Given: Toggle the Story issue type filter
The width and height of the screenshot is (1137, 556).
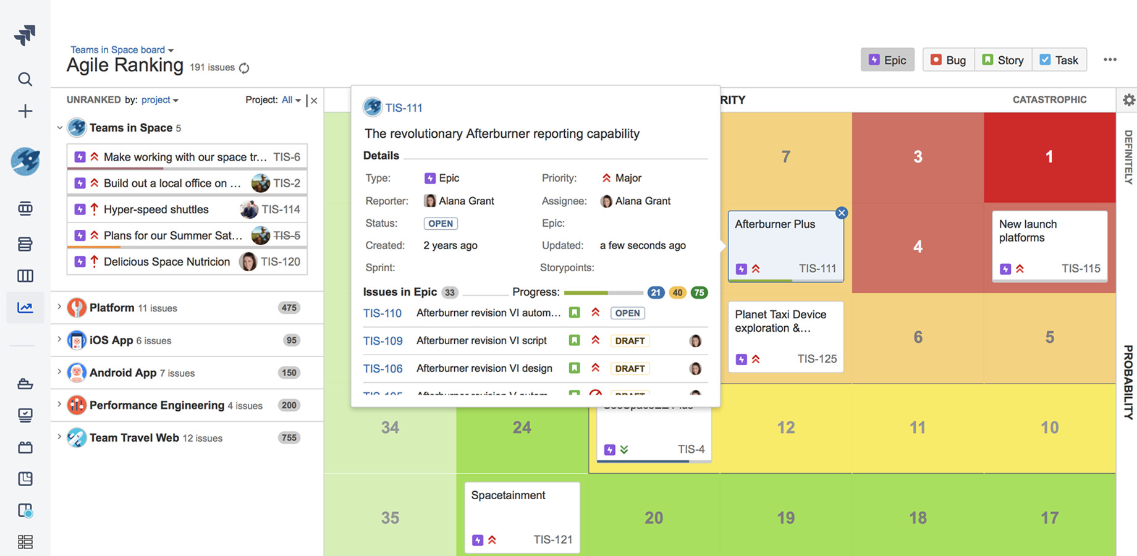Looking at the screenshot, I should [x=1002, y=59].
